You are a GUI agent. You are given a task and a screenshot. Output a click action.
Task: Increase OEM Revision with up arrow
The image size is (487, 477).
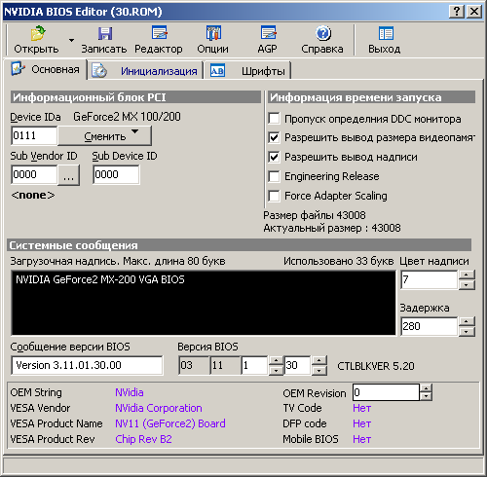(x=426, y=388)
